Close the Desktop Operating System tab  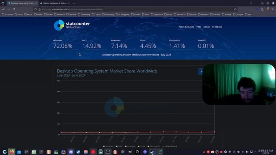[x=36, y=3]
